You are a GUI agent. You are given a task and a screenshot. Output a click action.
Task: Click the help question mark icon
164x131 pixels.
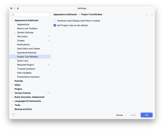point(13,115)
